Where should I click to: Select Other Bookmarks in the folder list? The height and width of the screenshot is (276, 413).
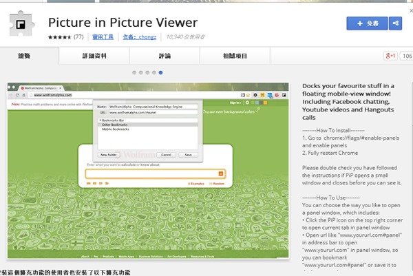[116, 125]
